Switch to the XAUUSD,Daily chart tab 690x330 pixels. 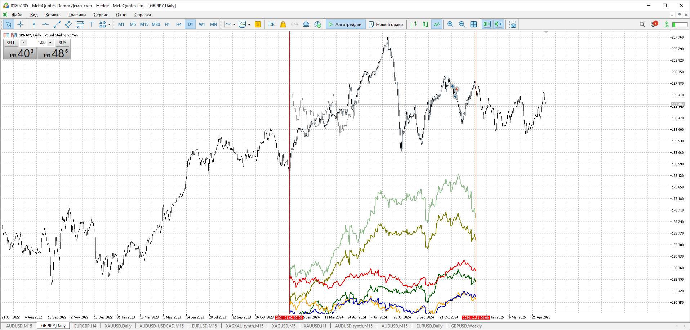(118, 326)
